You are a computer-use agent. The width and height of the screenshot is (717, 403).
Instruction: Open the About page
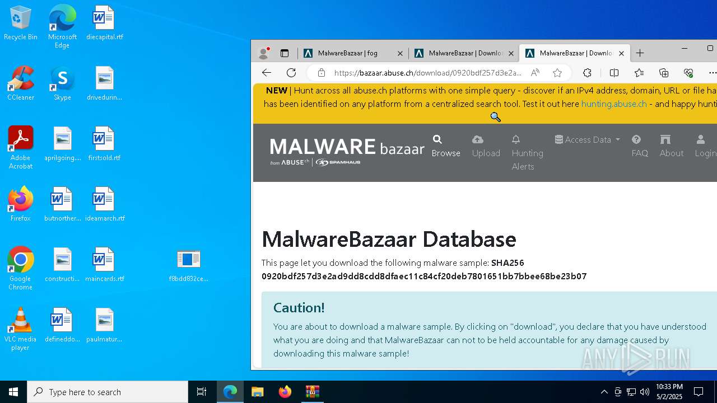click(671, 146)
